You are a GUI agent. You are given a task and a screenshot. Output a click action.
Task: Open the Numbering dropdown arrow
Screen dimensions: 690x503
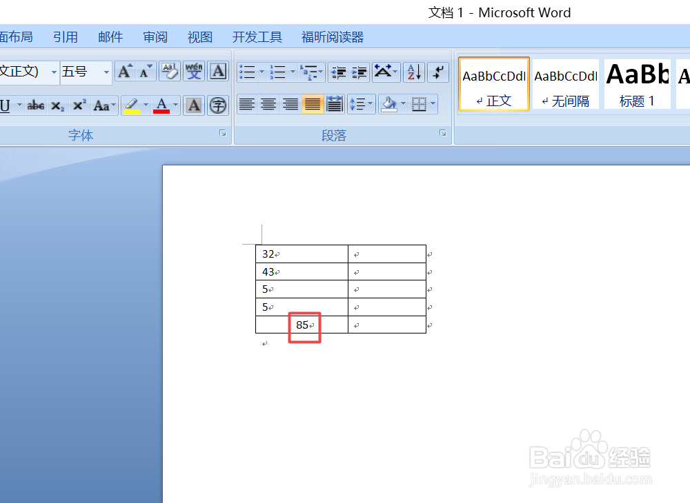pos(293,72)
